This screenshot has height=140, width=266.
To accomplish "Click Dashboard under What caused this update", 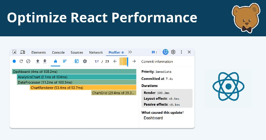I will (x=153, y=118).
